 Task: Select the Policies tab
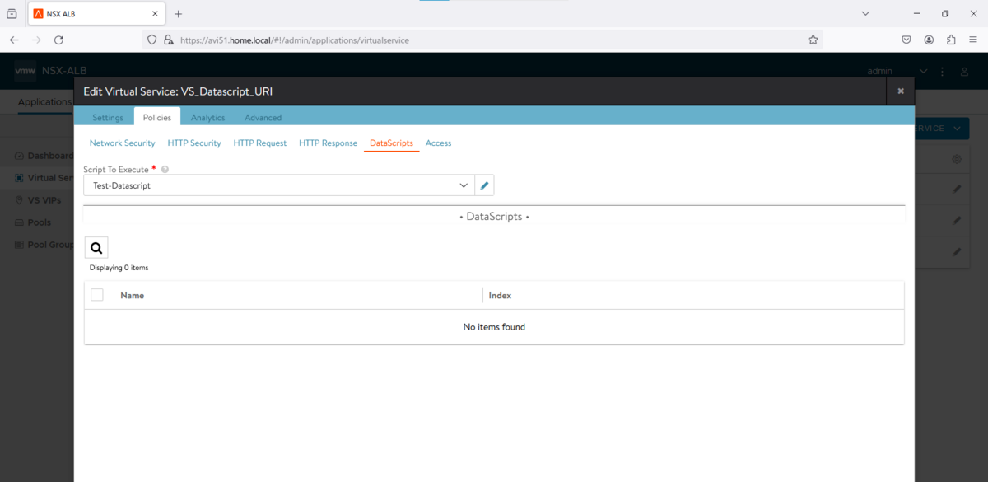point(157,117)
